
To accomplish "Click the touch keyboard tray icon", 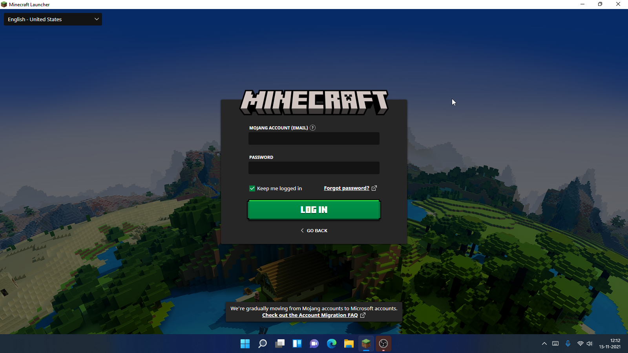I will (x=555, y=344).
